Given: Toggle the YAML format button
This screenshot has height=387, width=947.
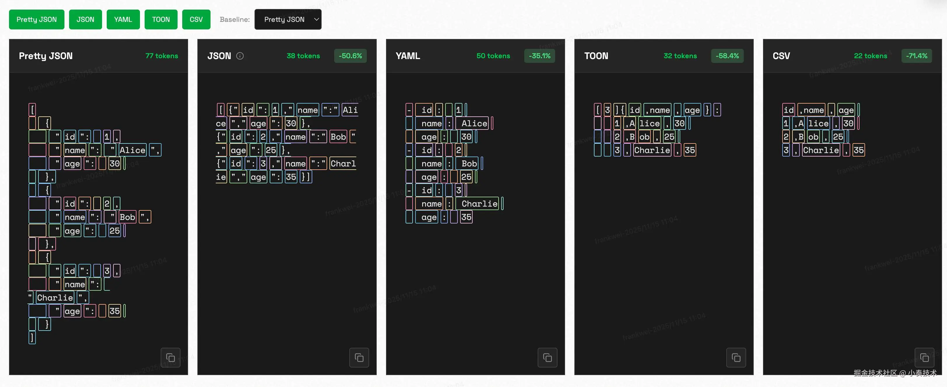Looking at the screenshot, I should point(123,19).
